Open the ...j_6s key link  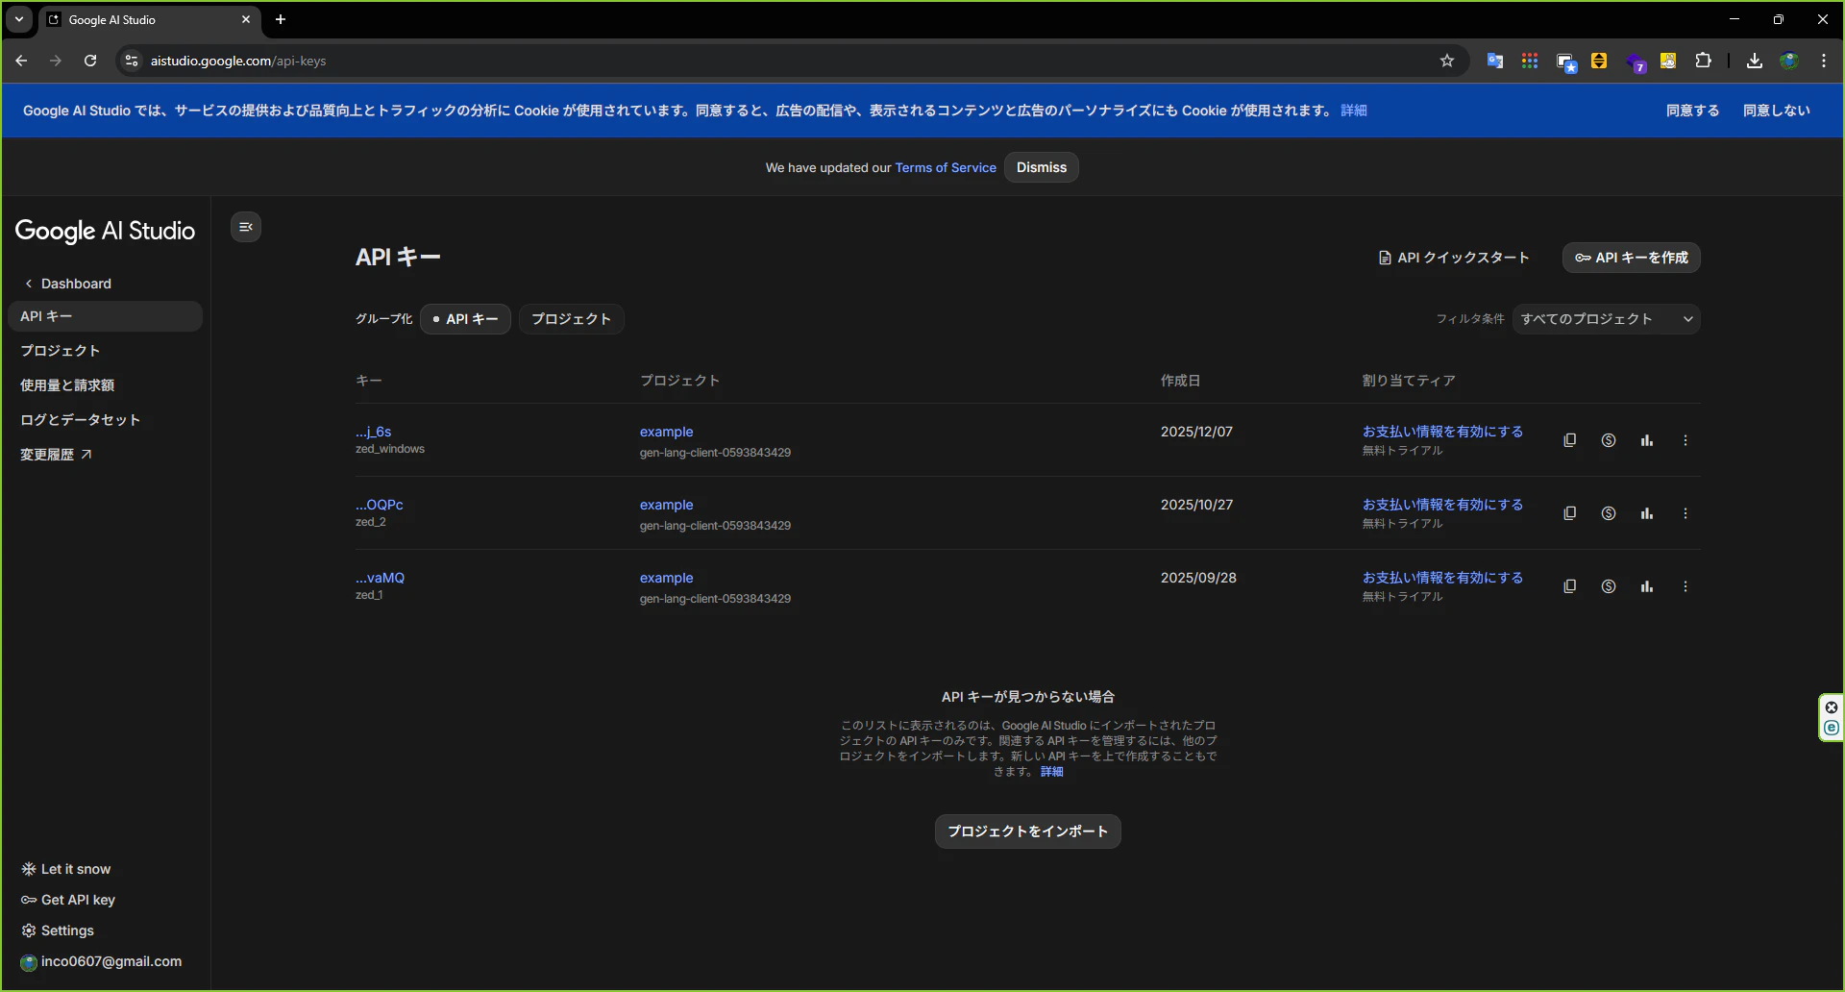point(373,432)
